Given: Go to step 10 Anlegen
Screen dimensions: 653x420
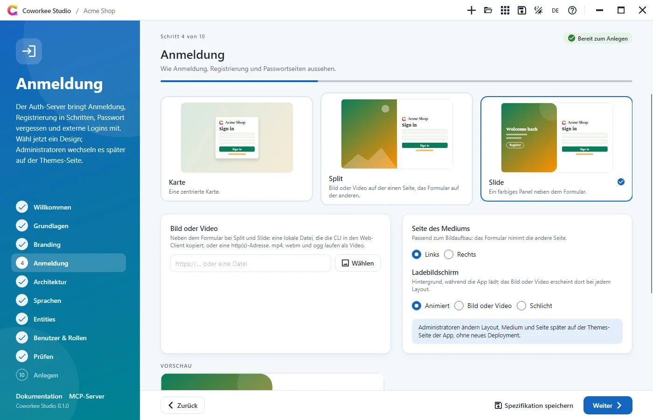Looking at the screenshot, I should (x=69, y=375).
